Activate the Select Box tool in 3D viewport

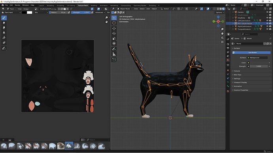pyautogui.click(x=114, y=18)
